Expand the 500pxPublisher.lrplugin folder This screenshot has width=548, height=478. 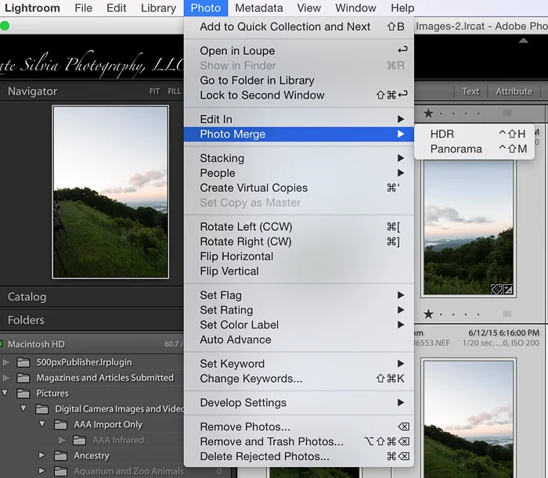(5, 362)
